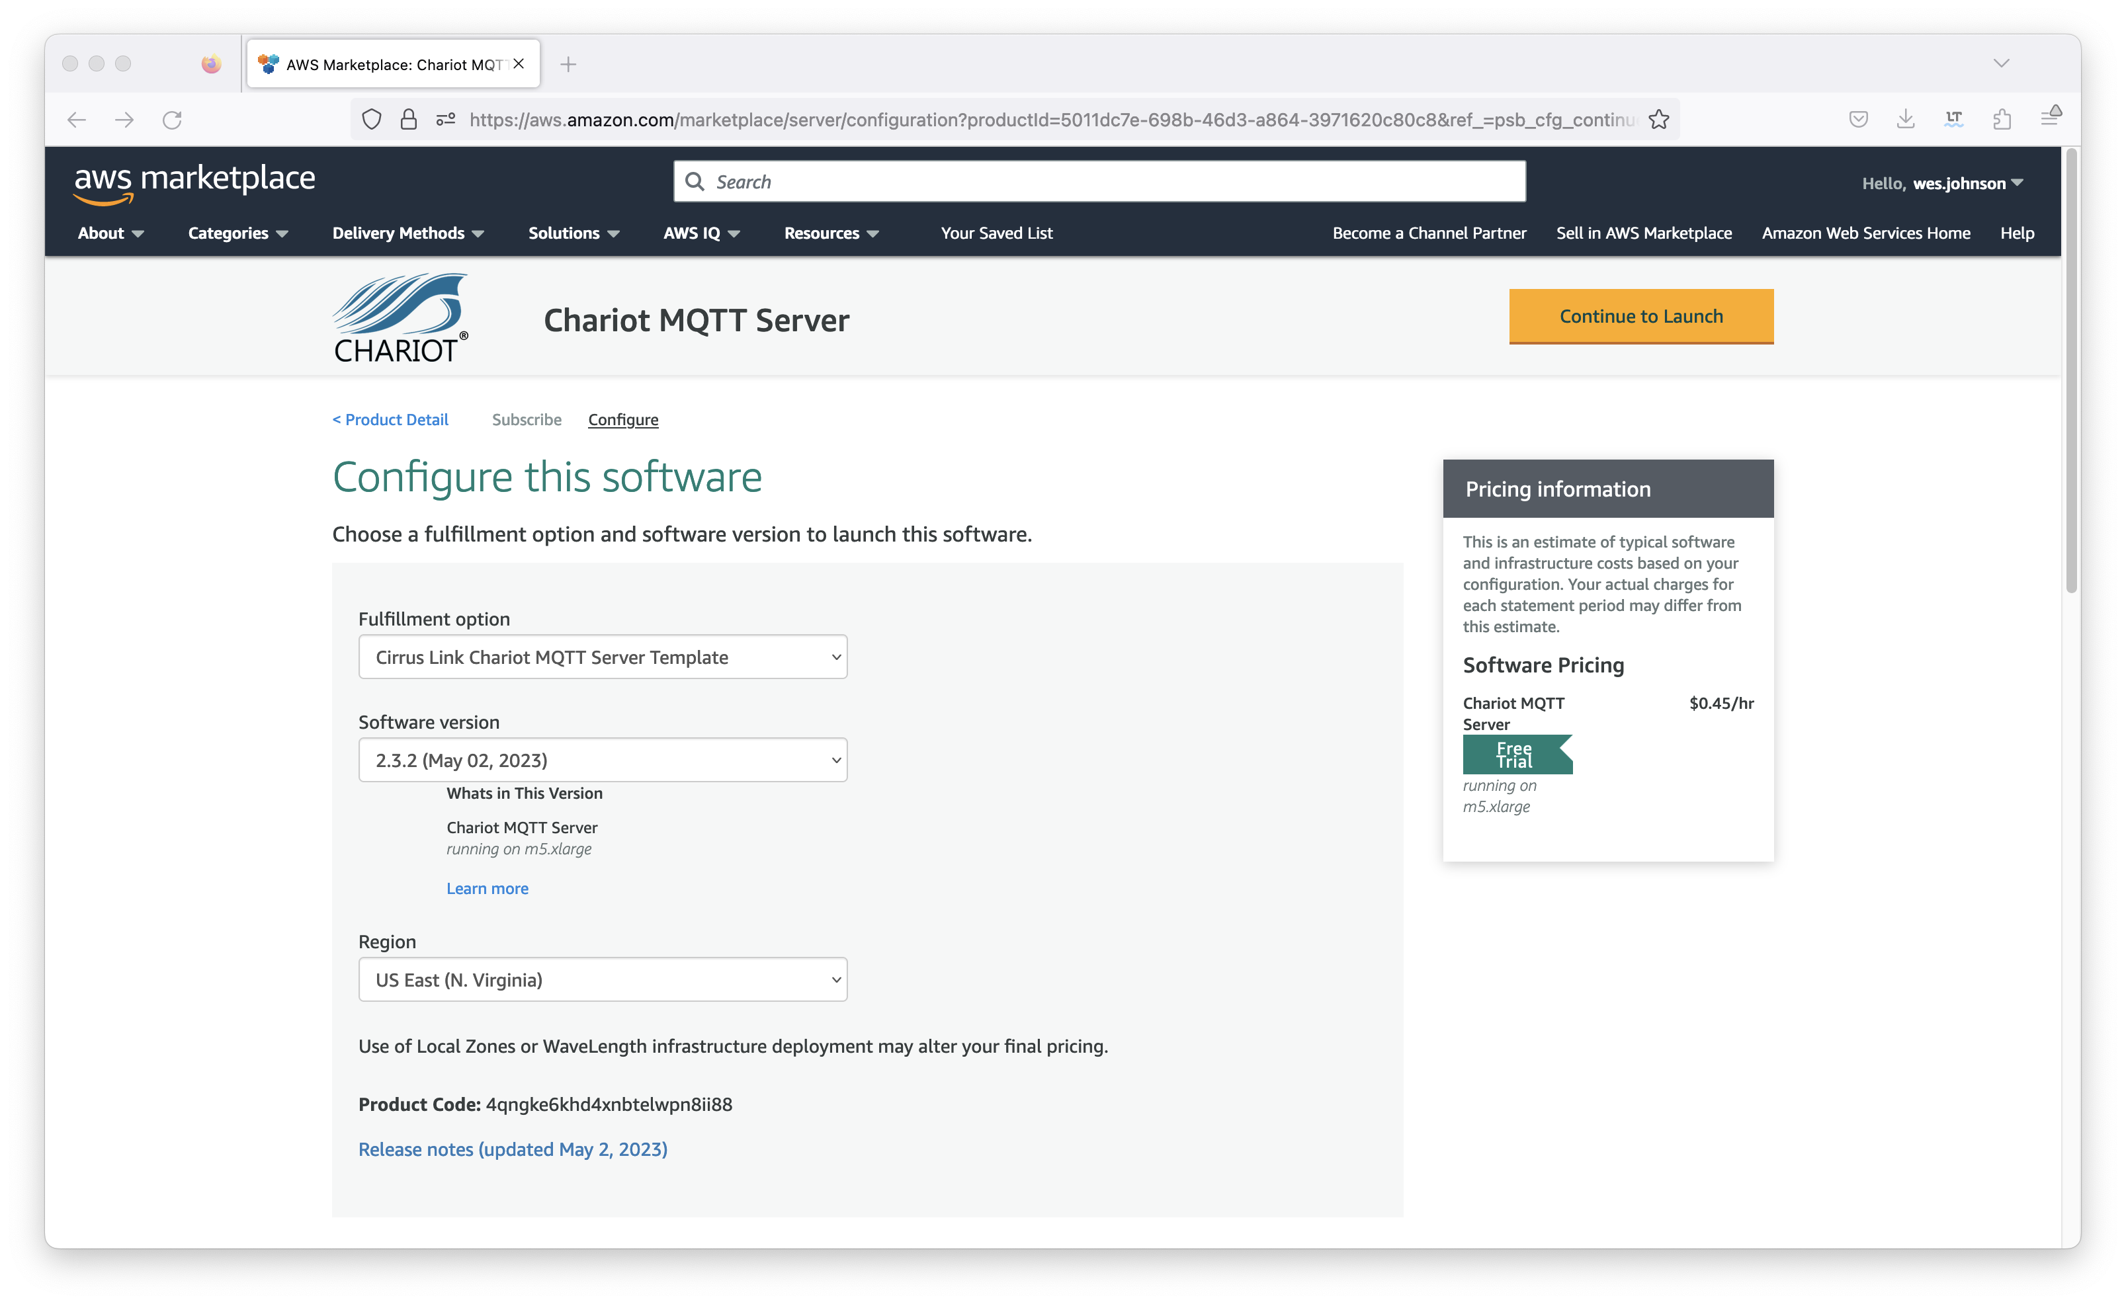The image size is (2126, 1304).
Task: Reload the page with the refresh icon
Action: pos(173,120)
